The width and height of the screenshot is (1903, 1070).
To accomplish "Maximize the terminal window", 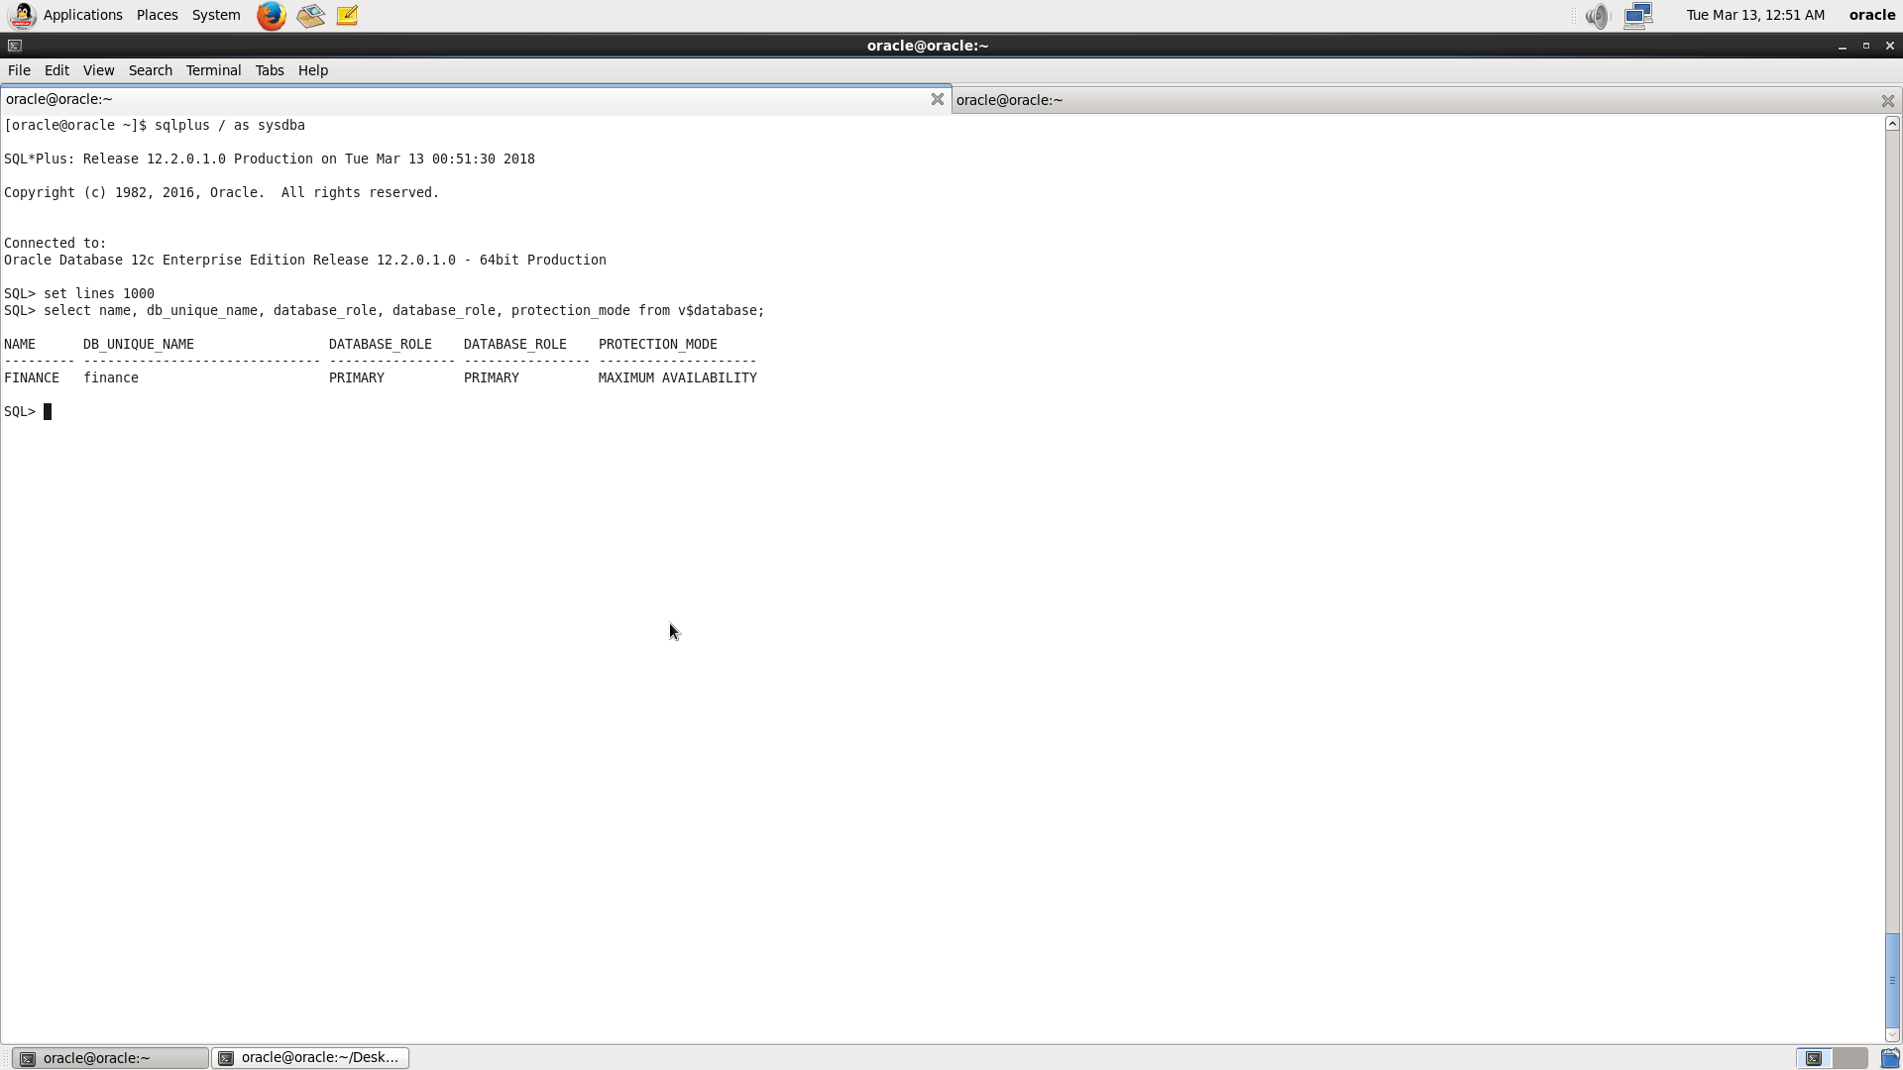I will [x=1866, y=46].
